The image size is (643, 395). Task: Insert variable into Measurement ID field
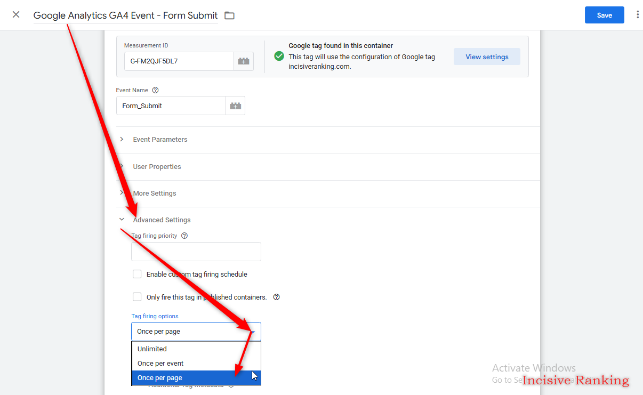tap(244, 61)
